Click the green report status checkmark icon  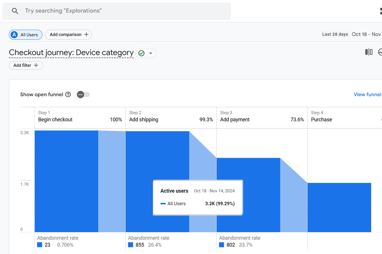[x=141, y=53]
